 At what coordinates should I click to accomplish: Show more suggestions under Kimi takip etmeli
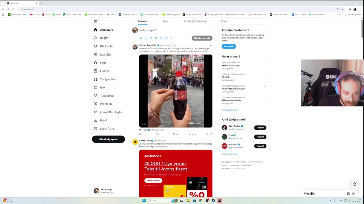pos(230,154)
